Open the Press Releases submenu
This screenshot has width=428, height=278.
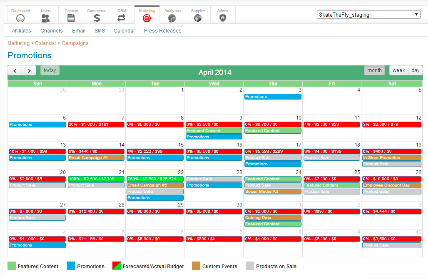pyautogui.click(x=163, y=31)
